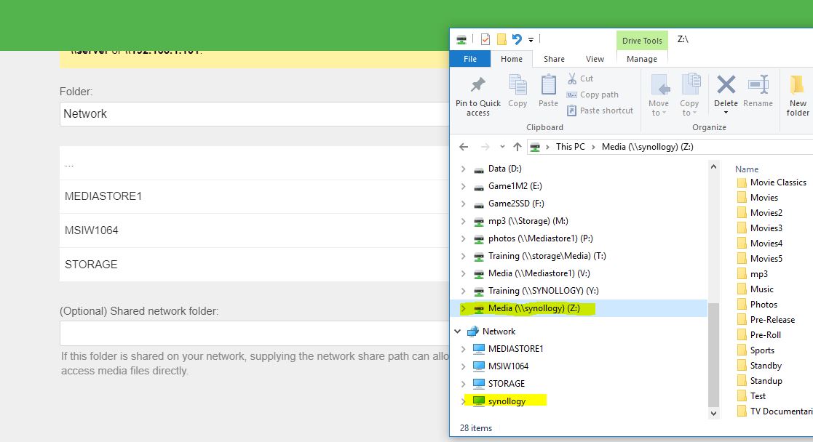This screenshot has height=442, width=813.
Task: Collapse the Network tree node
Action: pos(457,331)
